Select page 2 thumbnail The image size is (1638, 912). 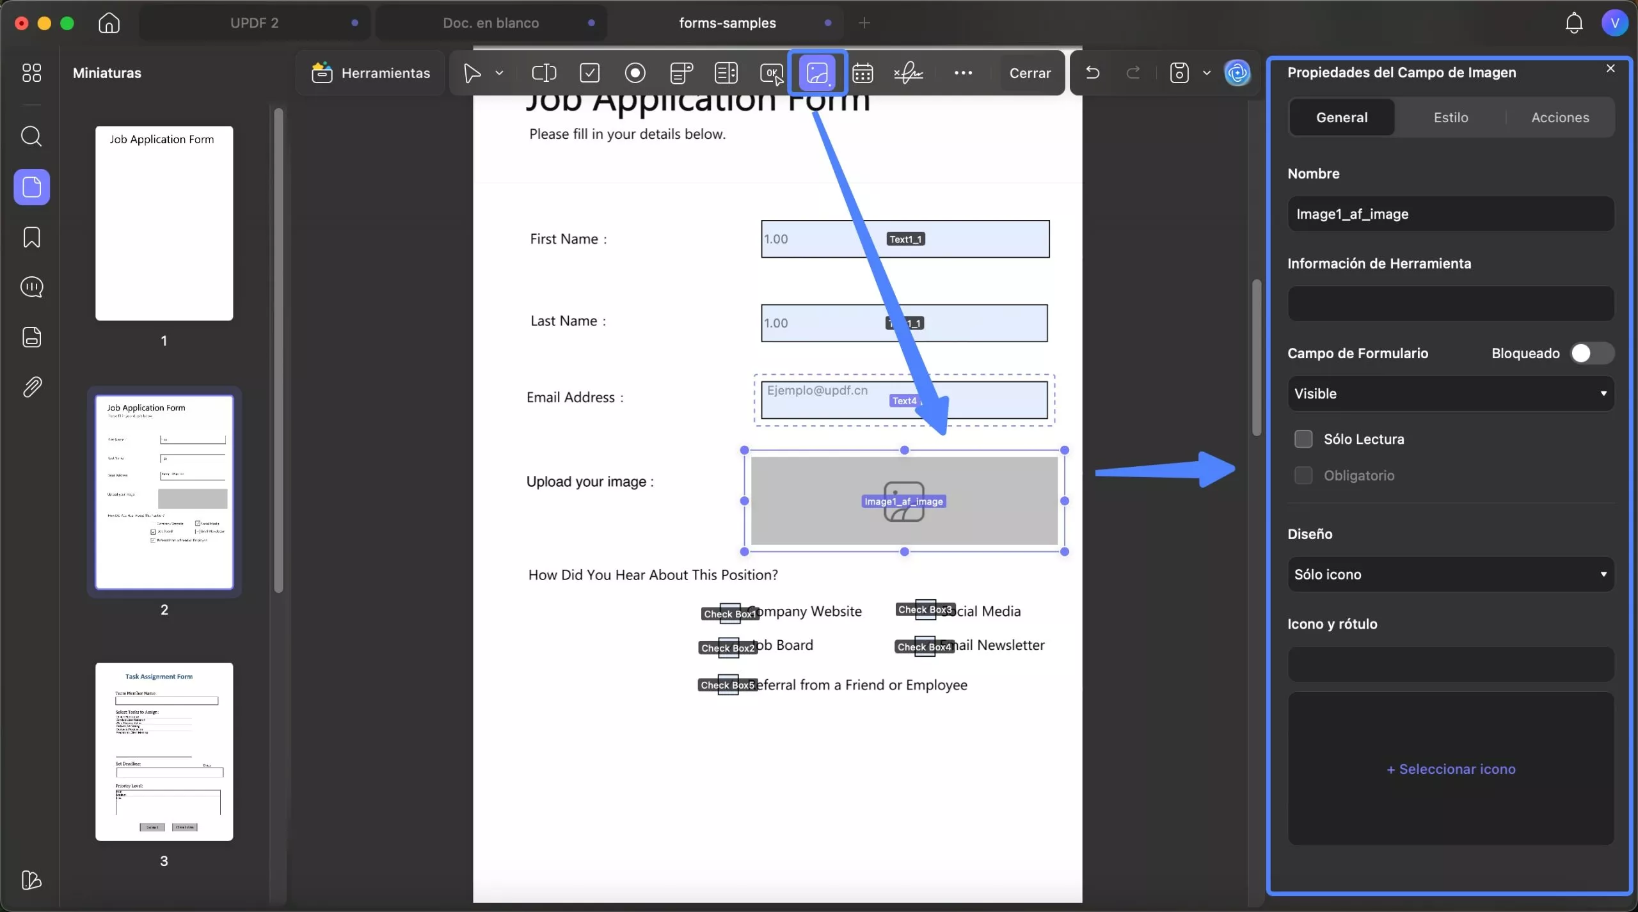[164, 492]
